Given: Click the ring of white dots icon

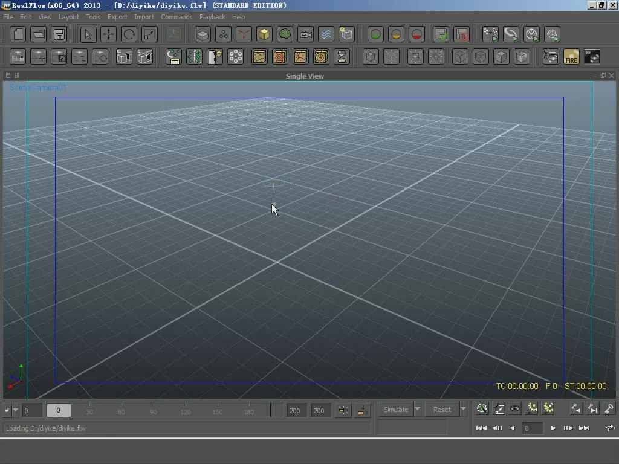Looking at the screenshot, I should click(x=235, y=57).
